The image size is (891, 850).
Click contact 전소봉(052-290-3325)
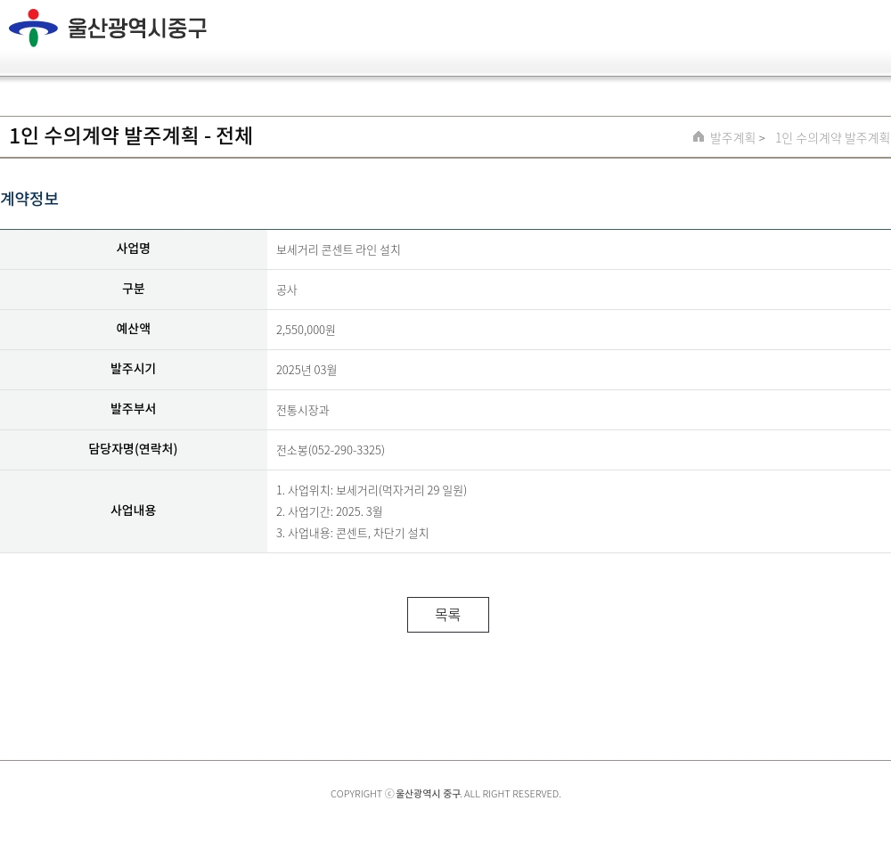[x=331, y=450]
